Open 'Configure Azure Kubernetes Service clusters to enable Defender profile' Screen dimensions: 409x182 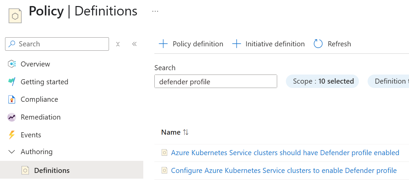pos(284,171)
